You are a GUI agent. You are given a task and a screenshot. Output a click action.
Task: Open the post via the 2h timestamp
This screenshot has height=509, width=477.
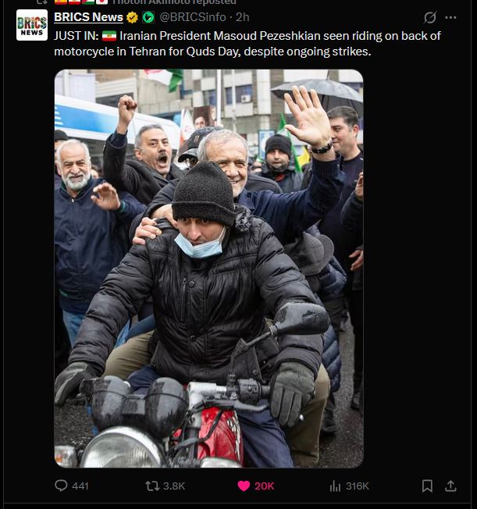tap(242, 17)
